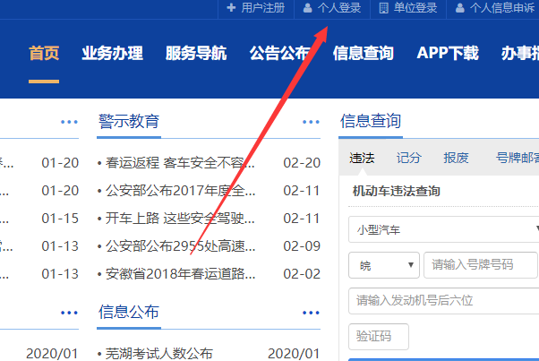The width and height of the screenshot is (539, 361).
Task: Open article 公安部公布2017年度全...
Action: (x=180, y=191)
